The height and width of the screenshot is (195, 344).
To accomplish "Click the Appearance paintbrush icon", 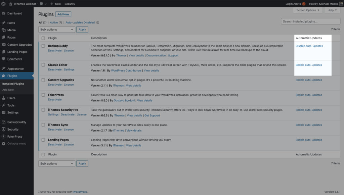I will coord(3,68).
